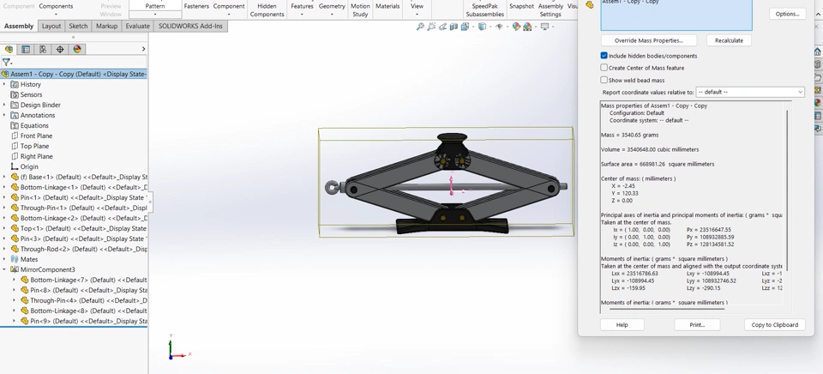Open the Report coordinate values relative to dropdown

(750, 92)
